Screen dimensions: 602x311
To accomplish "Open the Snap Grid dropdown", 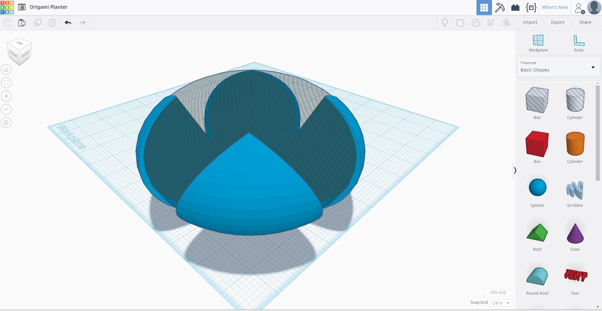I will tap(501, 303).
